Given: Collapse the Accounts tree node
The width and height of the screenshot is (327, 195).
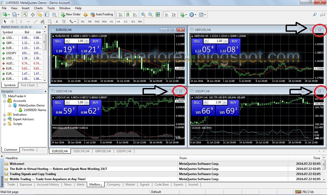Looking at the screenshot, I should 5,101.
